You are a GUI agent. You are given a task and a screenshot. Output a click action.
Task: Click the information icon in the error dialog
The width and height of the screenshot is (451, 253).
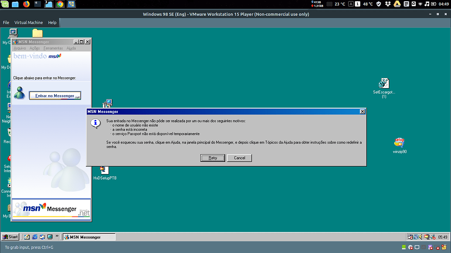(96, 124)
